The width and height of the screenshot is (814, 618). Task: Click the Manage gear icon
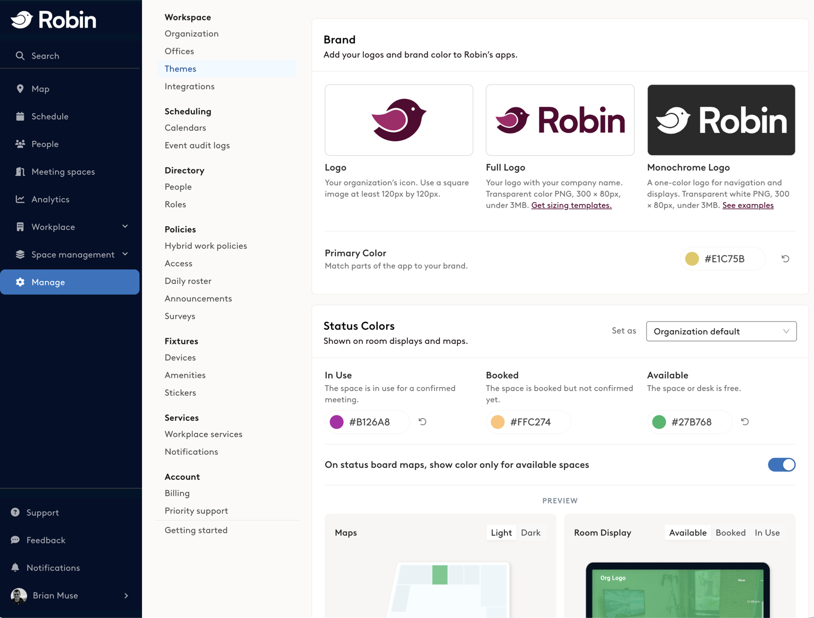coord(20,282)
